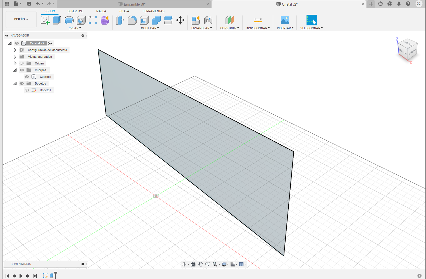The height and width of the screenshot is (279, 426).
Task: Activate the Select window tool
Action: [x=312, y=20]
